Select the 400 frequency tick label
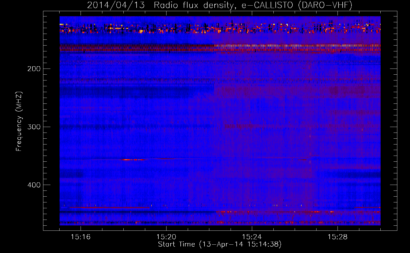Viewport: 410px width, 253px height. (x=34, y=185)
